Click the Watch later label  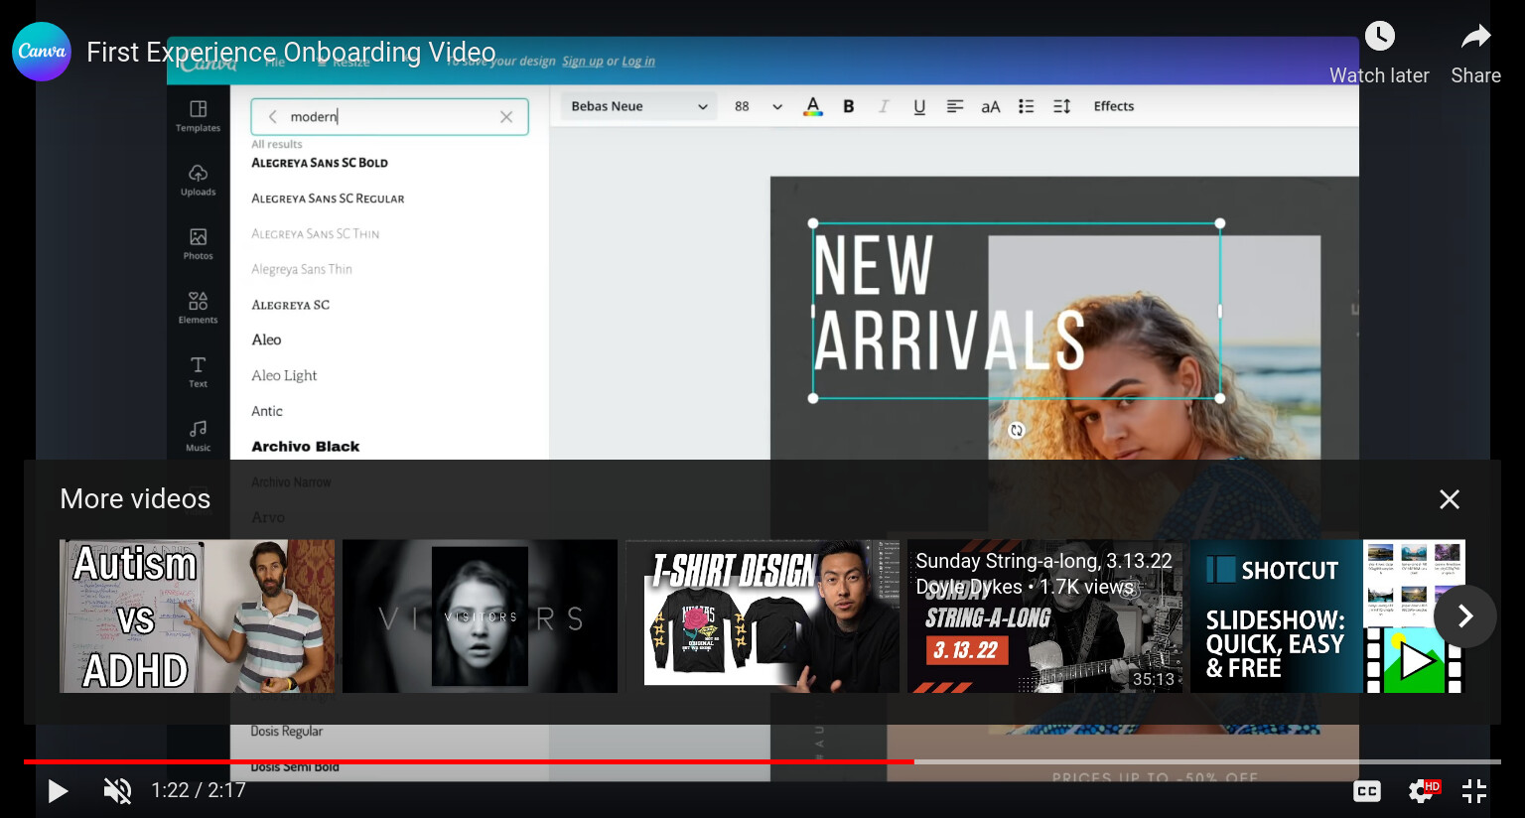(1379, 75)
